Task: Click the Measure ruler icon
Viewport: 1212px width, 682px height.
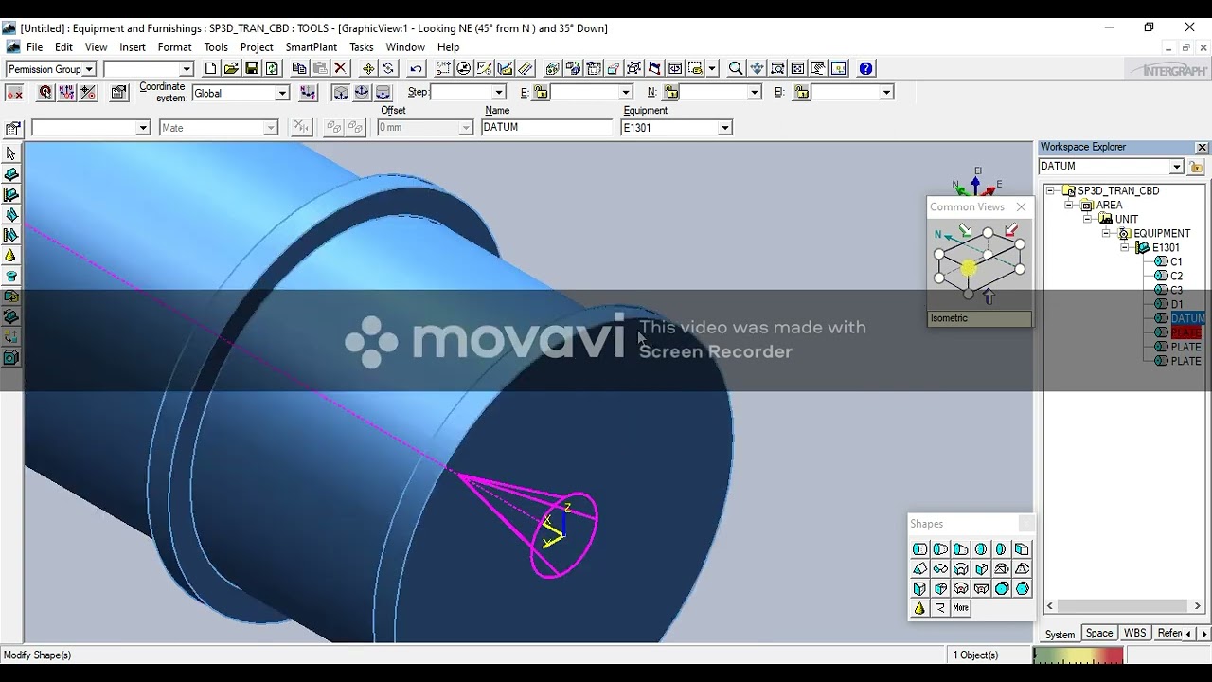Action: 526,68
